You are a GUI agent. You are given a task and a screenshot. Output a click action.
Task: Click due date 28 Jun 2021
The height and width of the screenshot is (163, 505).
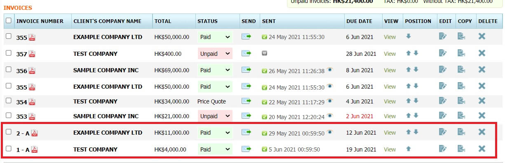tap(361, 54)
